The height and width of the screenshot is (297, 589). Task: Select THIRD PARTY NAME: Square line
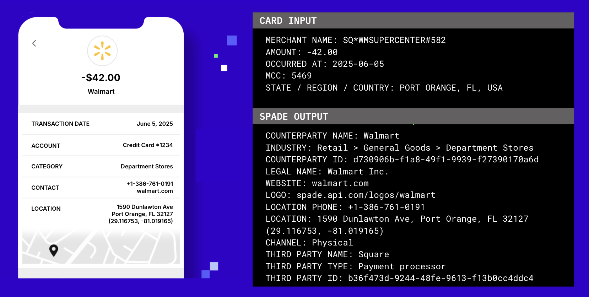coord(327,254)
